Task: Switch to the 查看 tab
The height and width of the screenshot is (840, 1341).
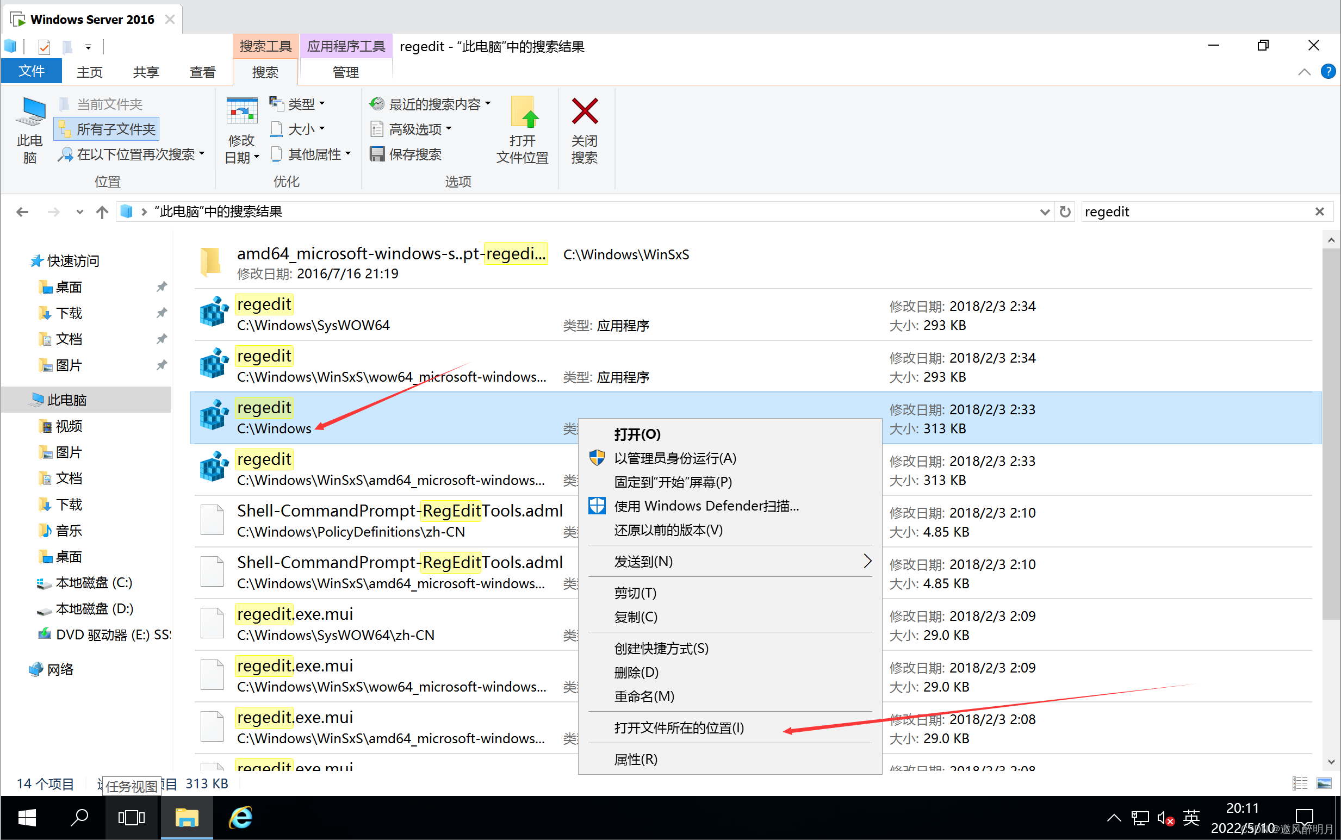Action: coord(202,72)
